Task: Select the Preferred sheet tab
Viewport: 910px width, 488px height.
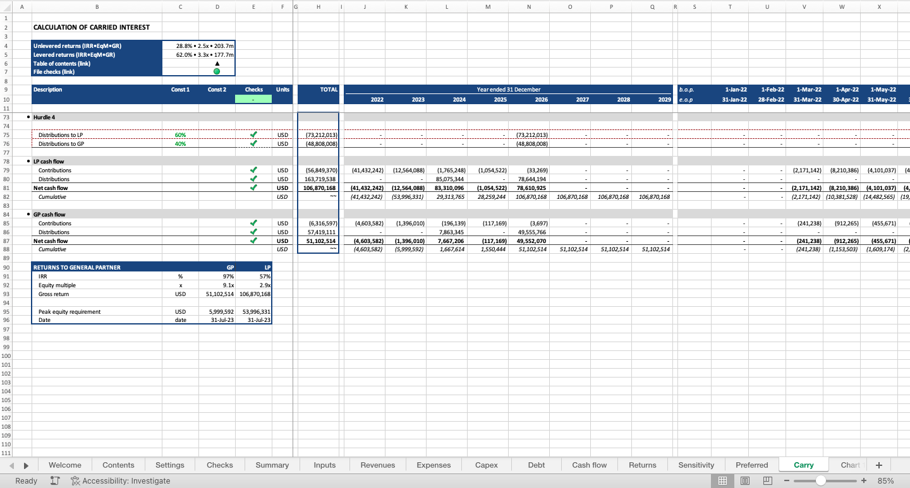Action: tap(752, 465)
